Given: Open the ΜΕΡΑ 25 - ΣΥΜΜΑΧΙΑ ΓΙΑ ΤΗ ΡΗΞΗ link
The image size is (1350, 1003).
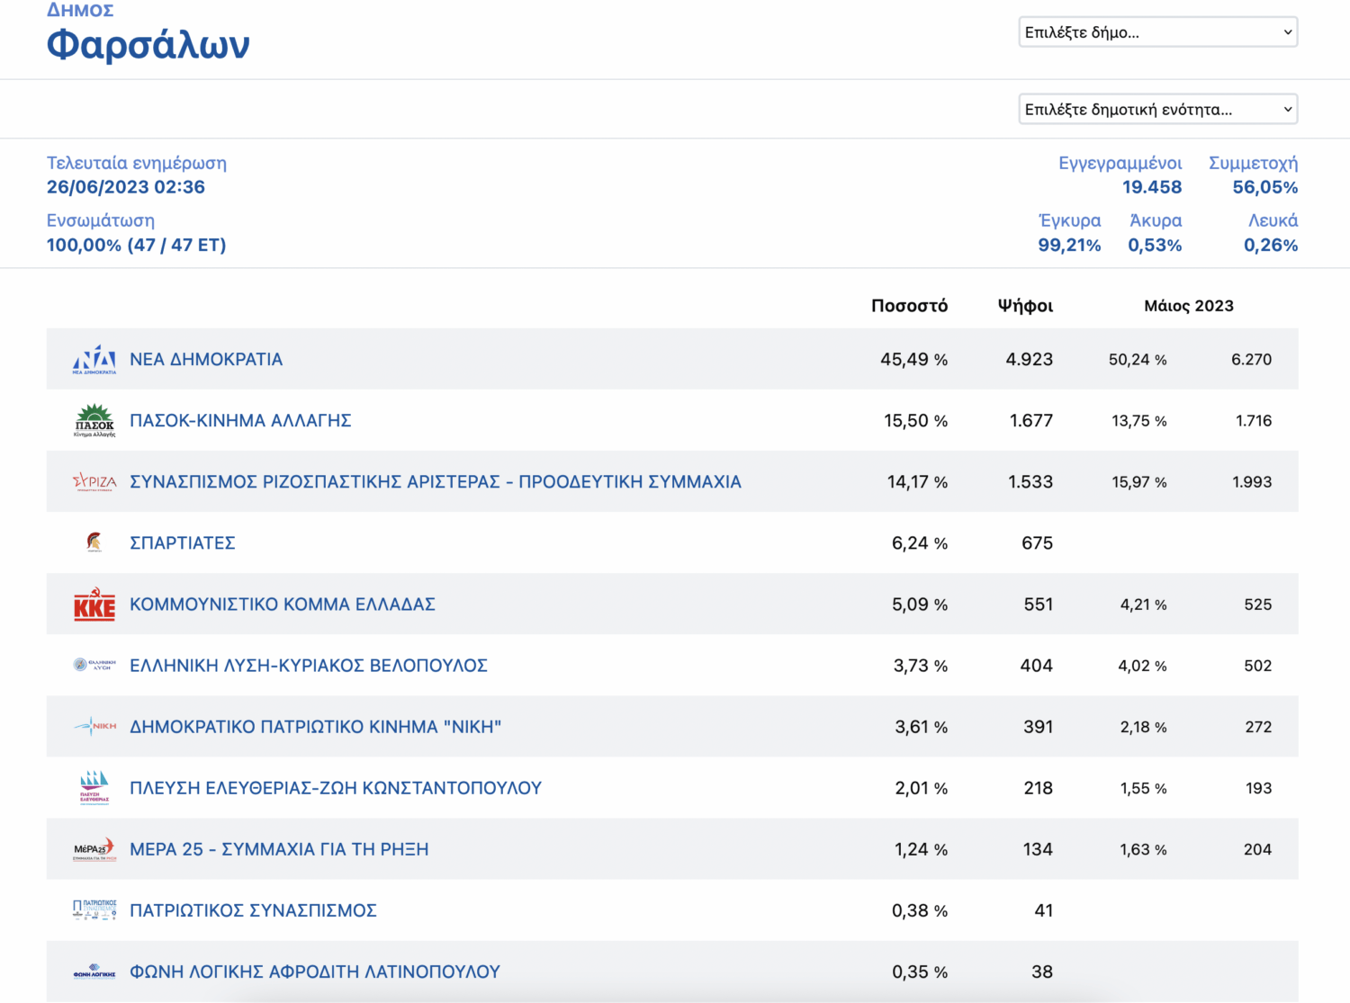Looking at the screenshot, I should click(279, 849).
